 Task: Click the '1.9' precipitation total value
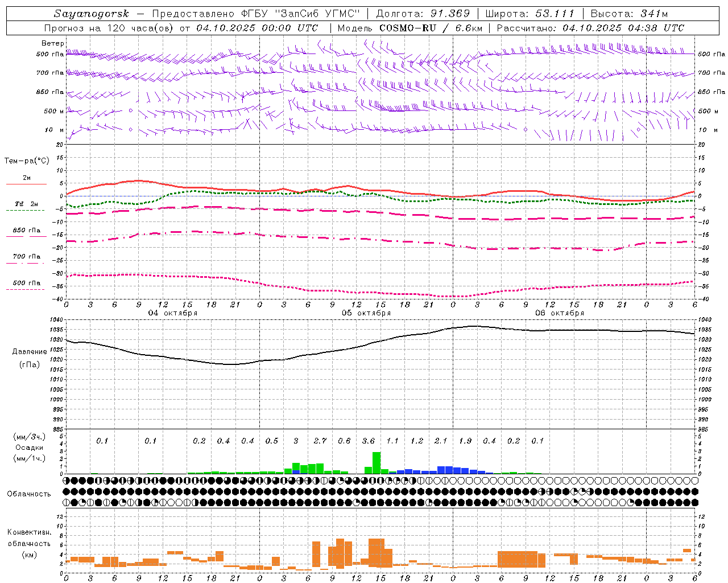(x=465, y=441)
